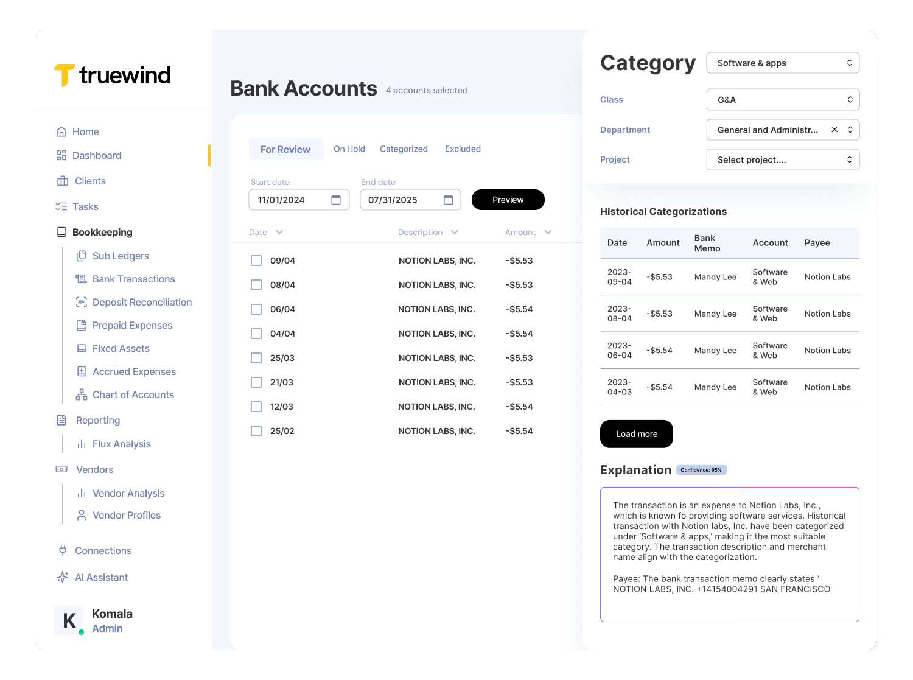Open the Category Software & apps dropdown
The image size is (913, 680).
tap(783, 63)
